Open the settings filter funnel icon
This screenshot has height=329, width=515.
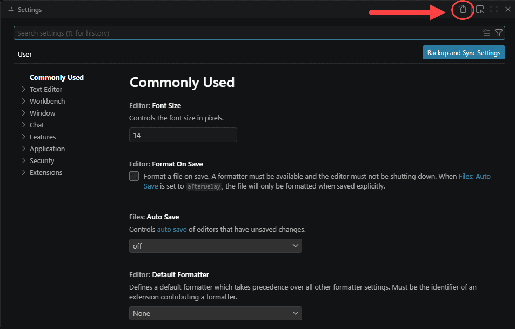pyautogui.click(x=499, y=33)
